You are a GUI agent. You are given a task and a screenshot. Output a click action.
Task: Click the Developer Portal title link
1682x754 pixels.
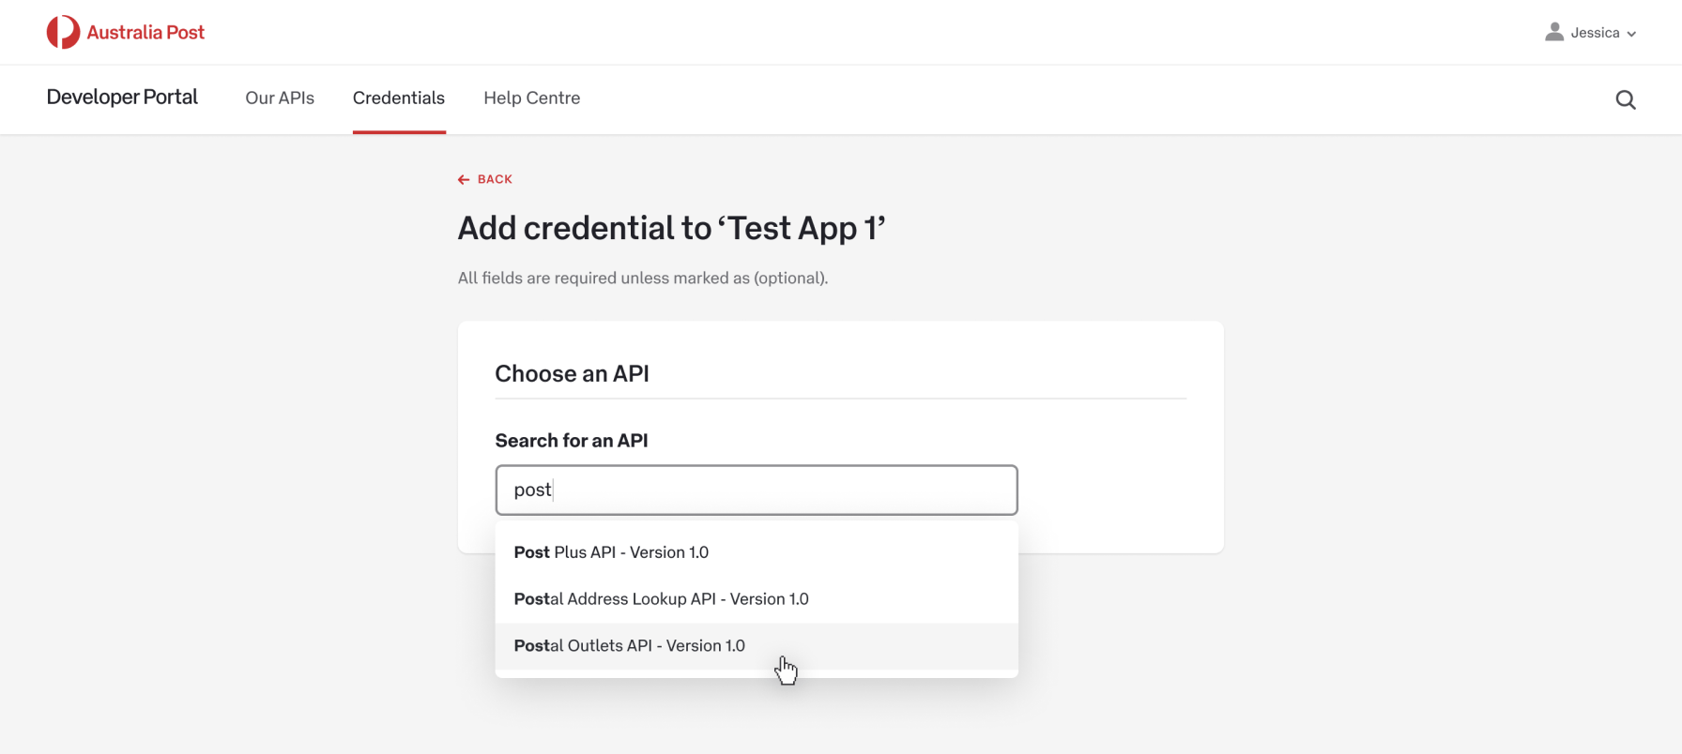[122, 98]
